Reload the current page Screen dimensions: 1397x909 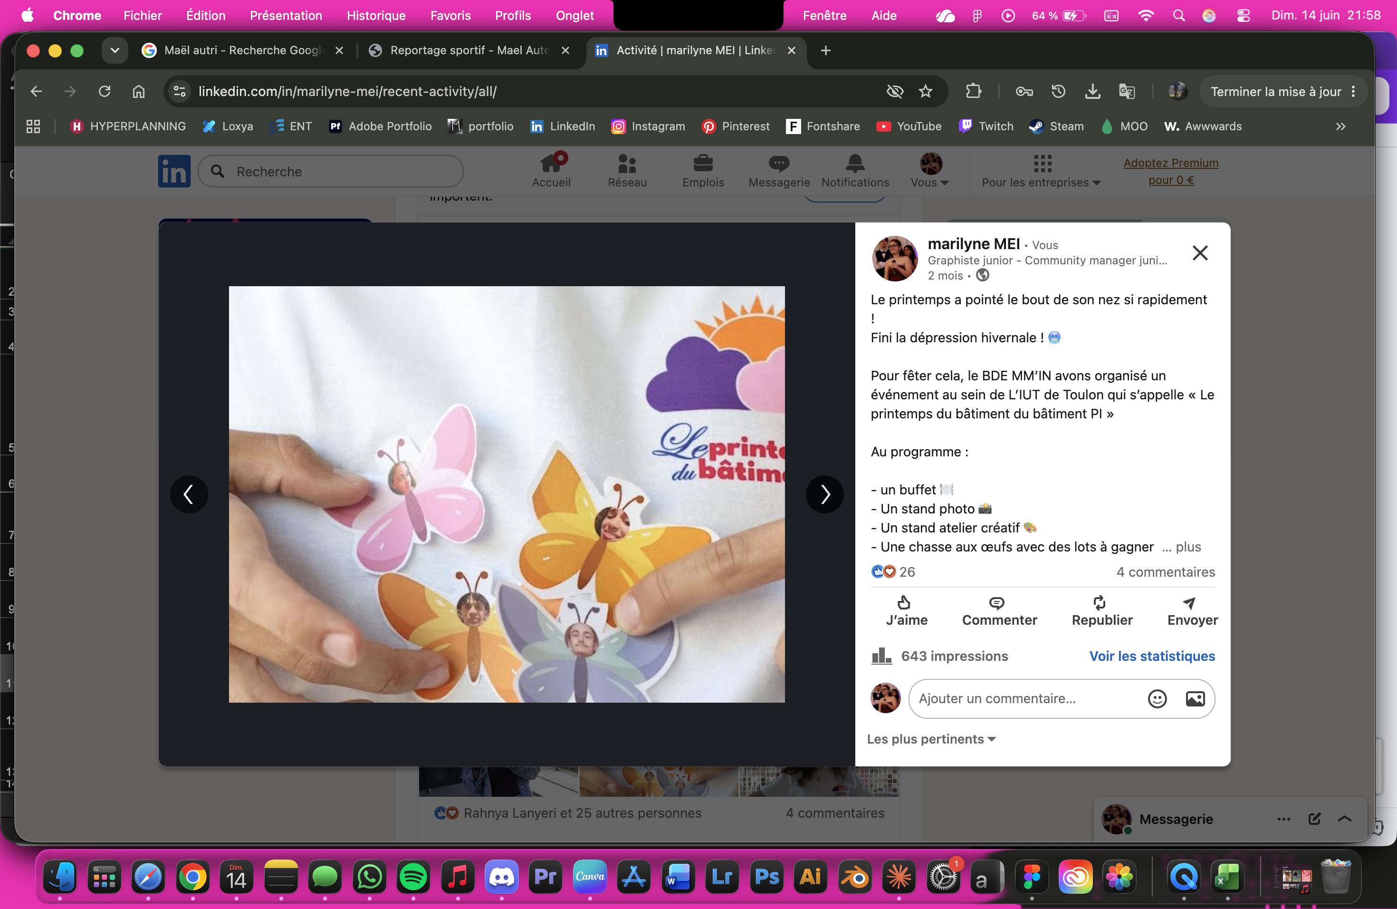[x=105, y=91]
